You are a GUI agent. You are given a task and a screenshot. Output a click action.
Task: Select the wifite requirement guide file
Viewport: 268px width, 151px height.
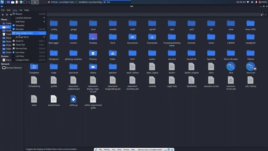[93, 102]
